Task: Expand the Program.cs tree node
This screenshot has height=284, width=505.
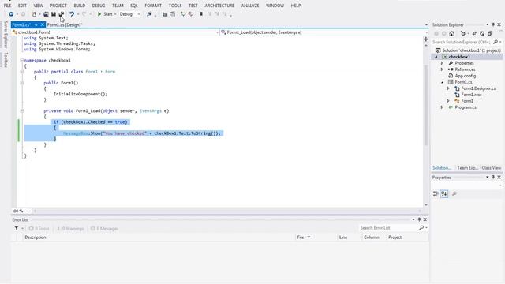Action: pos(442,107)
